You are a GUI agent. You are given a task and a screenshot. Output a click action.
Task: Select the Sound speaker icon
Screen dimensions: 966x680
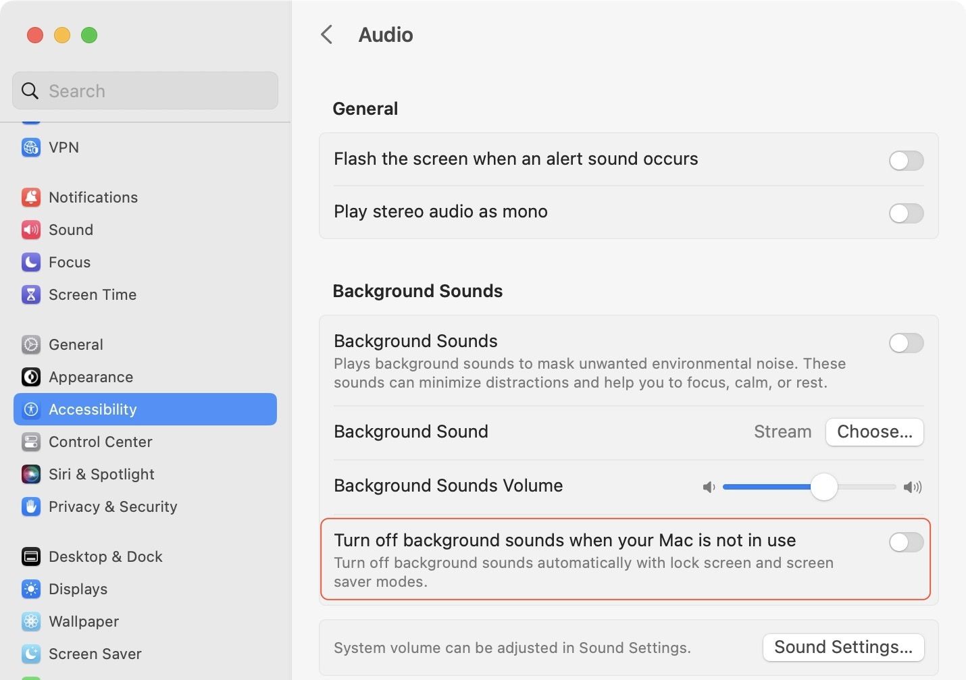pyautogui.click(x=31, y=230)
